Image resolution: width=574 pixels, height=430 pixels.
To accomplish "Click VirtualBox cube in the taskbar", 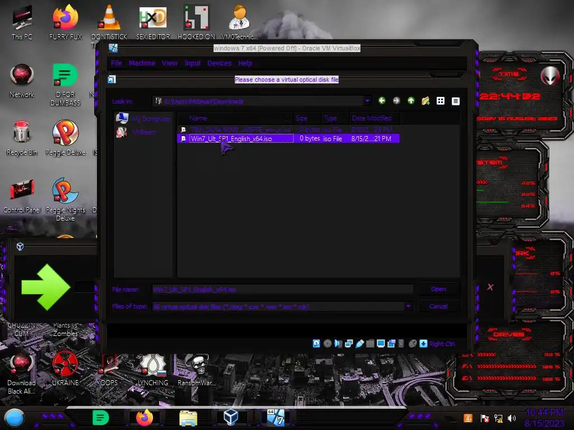I will click(231, 418).
